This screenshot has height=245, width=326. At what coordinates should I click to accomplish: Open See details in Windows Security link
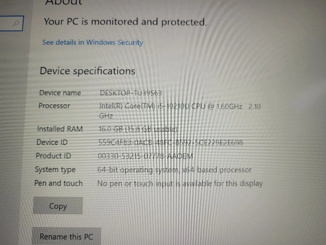(x=92, y=42)
